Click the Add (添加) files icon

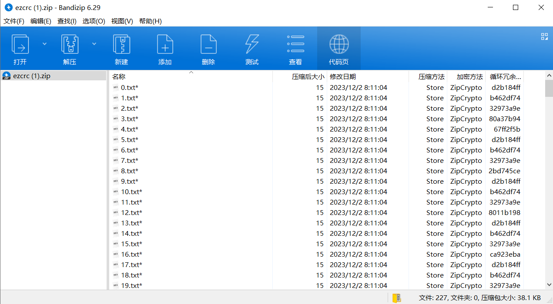tap(165, 44)
